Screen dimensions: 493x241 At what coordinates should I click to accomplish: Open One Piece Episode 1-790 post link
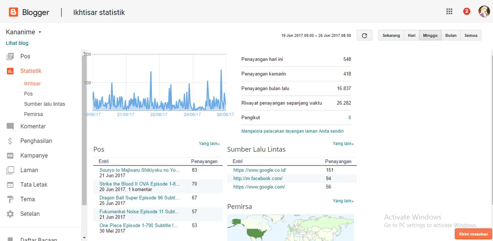(139, 226)
